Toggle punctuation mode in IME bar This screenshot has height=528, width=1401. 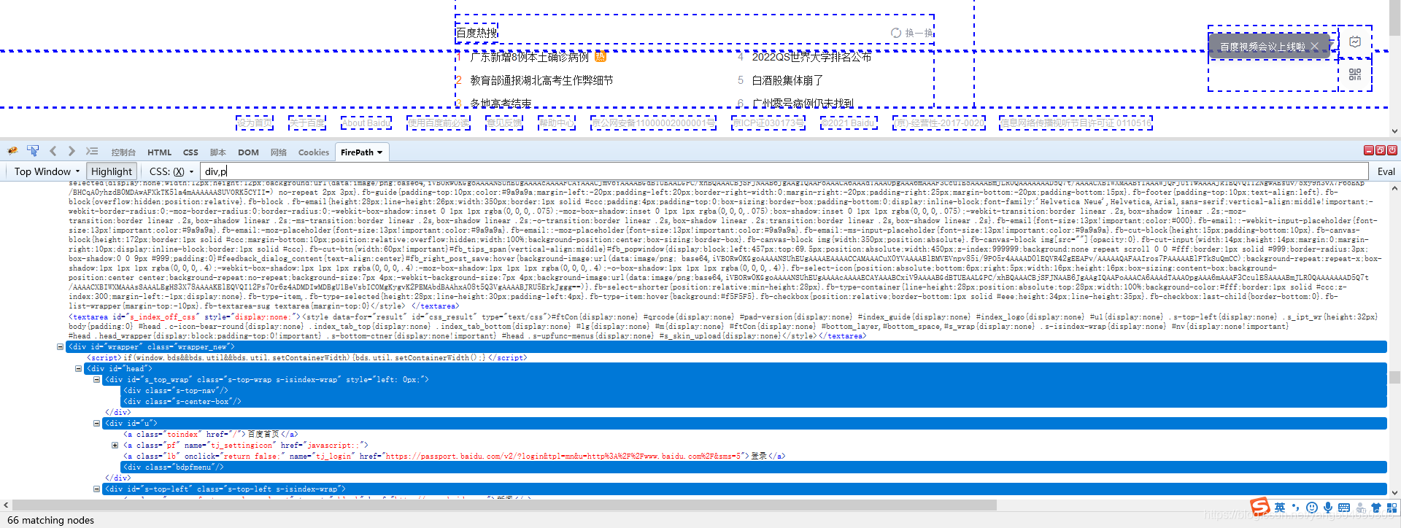pos(1296,508)
